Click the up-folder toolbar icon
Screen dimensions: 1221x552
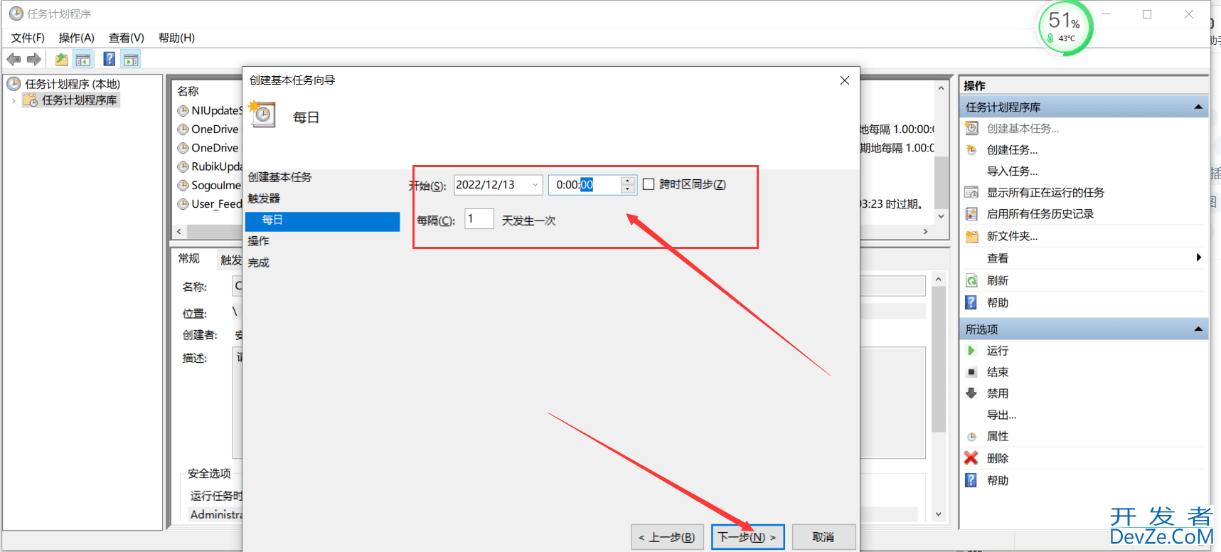click(62, 60)
